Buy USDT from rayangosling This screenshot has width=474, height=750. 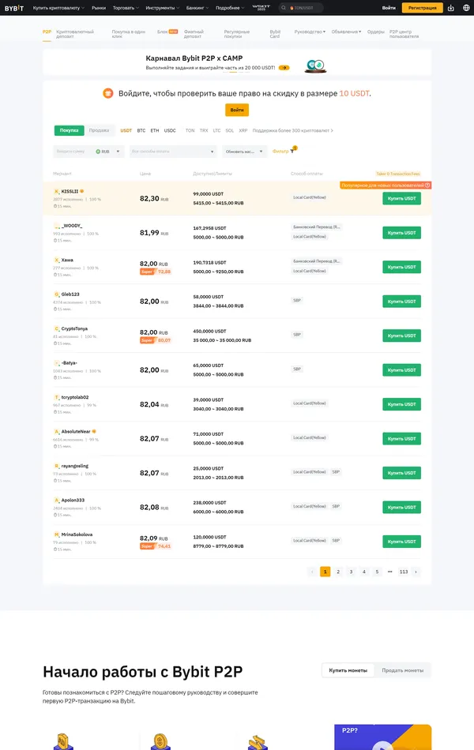coord(401,473)
